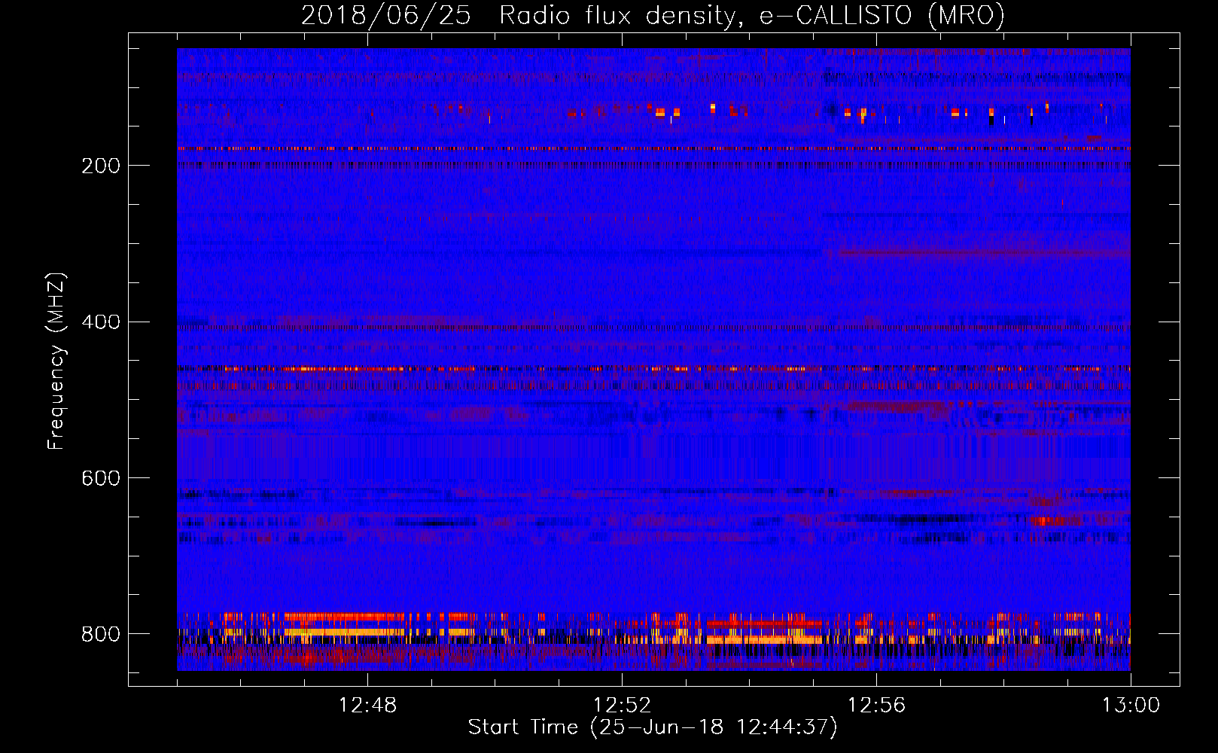
Task: Click the 200 frequency tick label
Action: (x=101, y=166)
